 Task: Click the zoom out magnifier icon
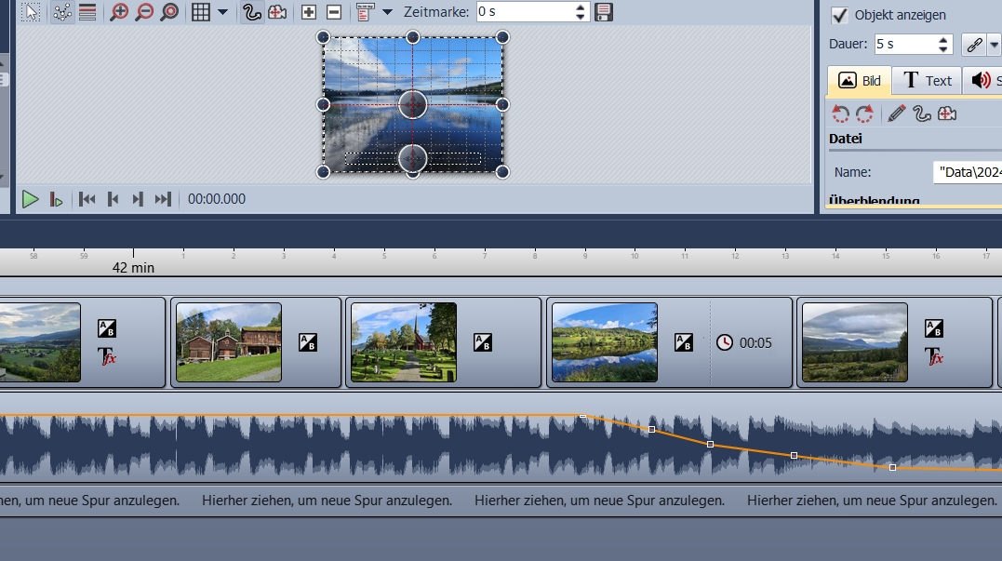(144, 12)
